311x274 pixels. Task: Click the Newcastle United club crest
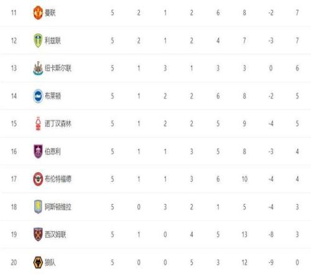[38, 68]
